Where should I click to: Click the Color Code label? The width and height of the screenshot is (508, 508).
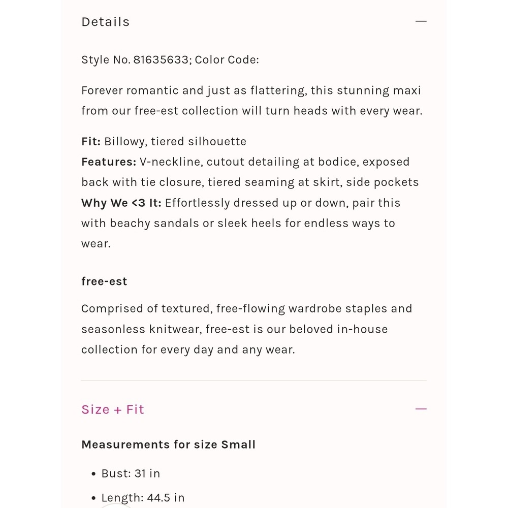pyautogui.click(x=227, y=59)
